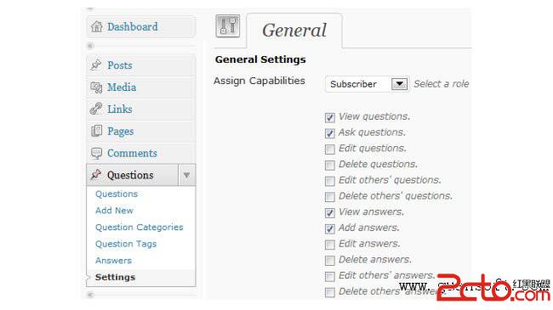Open Settings in Questions submenu
553x310 pixels.
pyautogui.click(x=116, y=277)
